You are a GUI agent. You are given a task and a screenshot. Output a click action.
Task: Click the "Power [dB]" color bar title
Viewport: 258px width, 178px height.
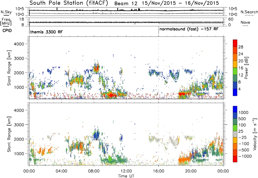click(246, 68)
